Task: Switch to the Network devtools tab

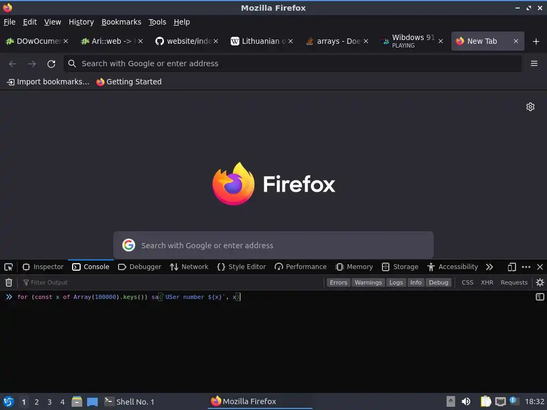Action: pyautogui.click(x=189, y=267)
